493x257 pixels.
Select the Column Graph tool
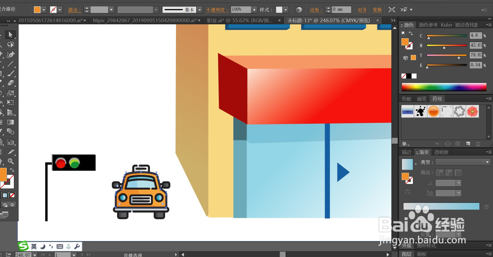point(10,142)
